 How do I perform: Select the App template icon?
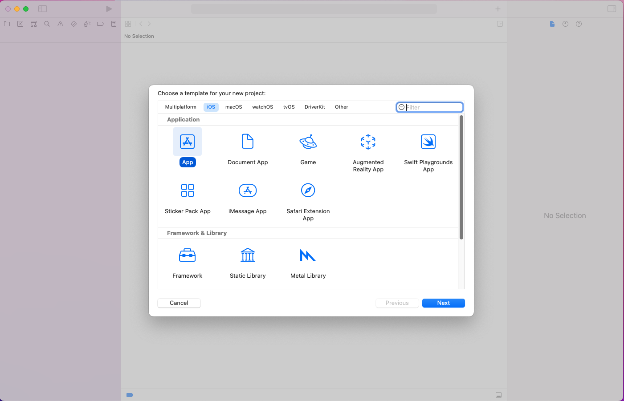[x=188, y=142]
